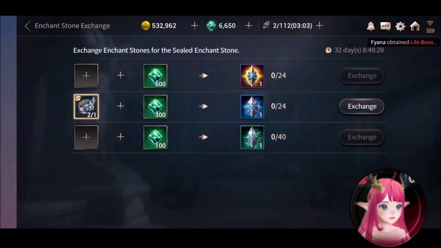Add more stamina with the plus
This screenshot has height=248, width=441.
coord(319,25)
